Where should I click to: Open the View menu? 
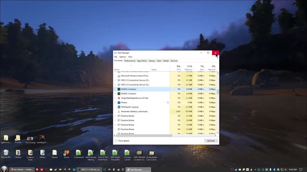[130, 57]
